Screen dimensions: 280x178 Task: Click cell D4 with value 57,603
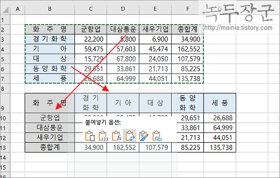123,49
